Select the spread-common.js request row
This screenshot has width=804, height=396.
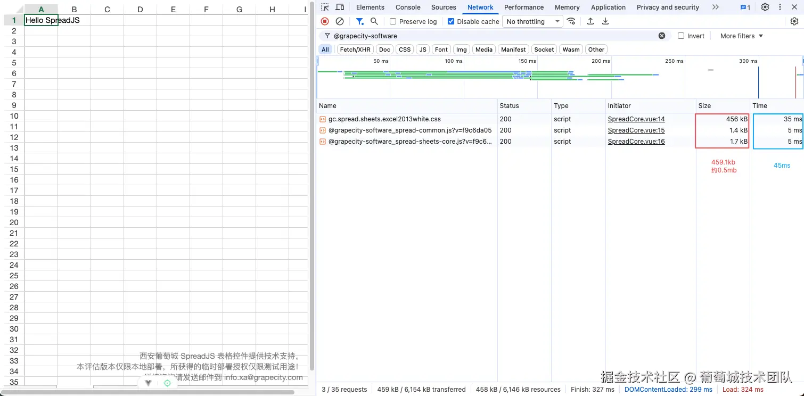point(560,130)
